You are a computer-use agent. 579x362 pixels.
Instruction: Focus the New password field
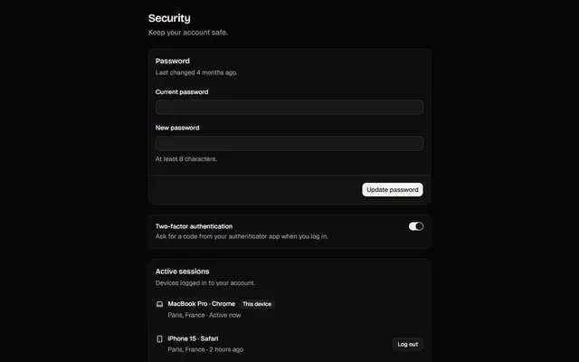click(289, 143)
